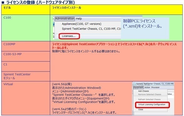The image size is (184, 116).
Task: Click Remove Selected Chassis entry
Action: (150, 94)
